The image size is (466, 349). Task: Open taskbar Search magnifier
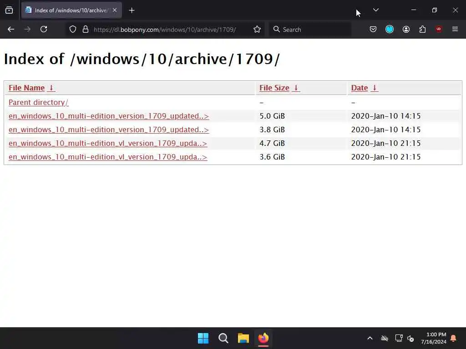(223, 338)
